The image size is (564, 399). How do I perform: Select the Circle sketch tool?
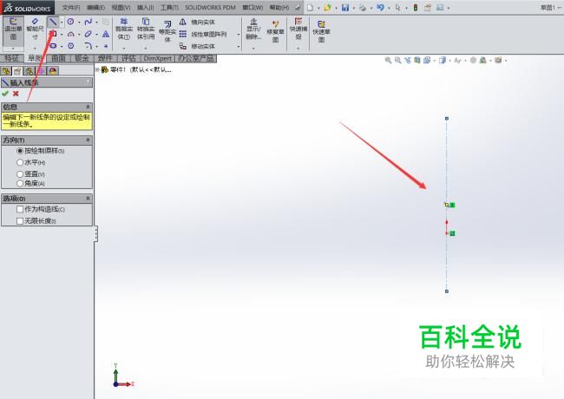point(70,22)
